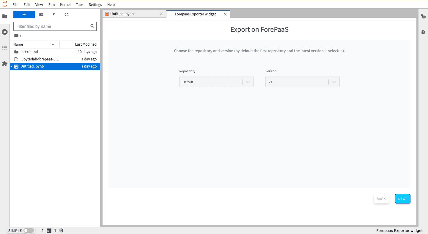Select the Forepaas Exporter widget tab
Image resolution: width=428 pixels, height=234 pixels.
click(198, 14)
